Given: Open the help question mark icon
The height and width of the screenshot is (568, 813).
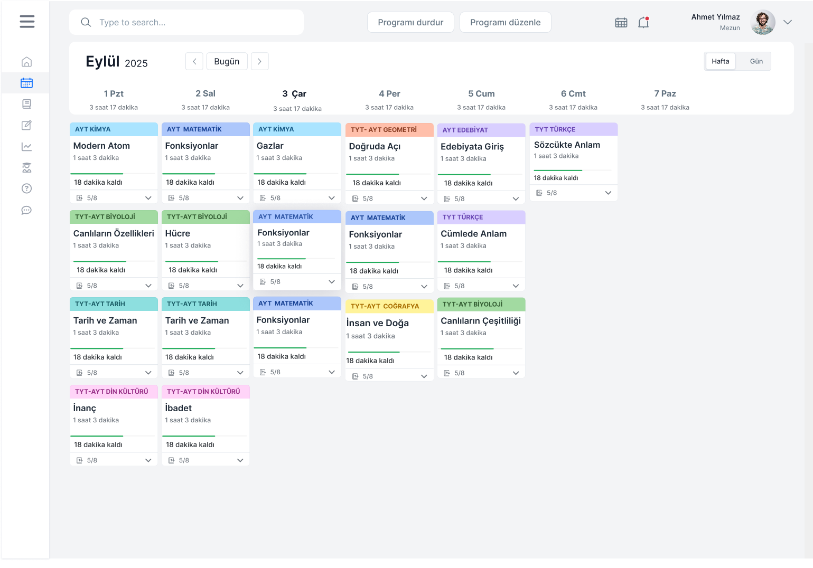Looking at the screenshot, I should click(27, 188).
